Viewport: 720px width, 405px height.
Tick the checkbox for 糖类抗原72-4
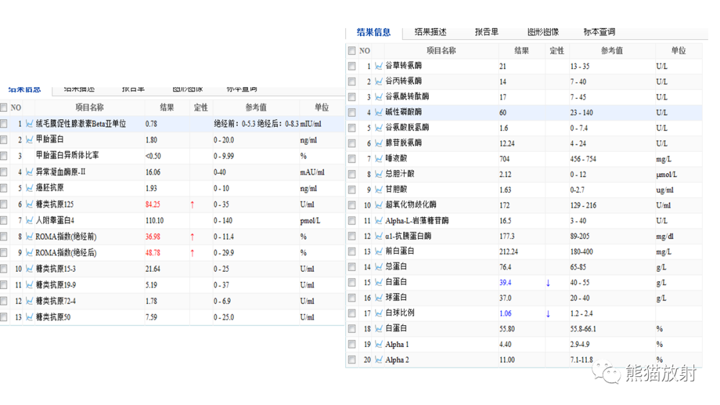tap(4, 301)
